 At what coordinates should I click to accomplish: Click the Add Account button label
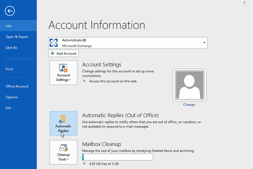(x=66, y=54)
